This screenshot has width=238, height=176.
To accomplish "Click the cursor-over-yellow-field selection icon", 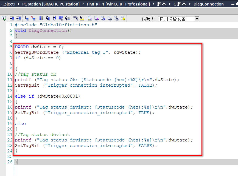I will [x=82, y=18].
